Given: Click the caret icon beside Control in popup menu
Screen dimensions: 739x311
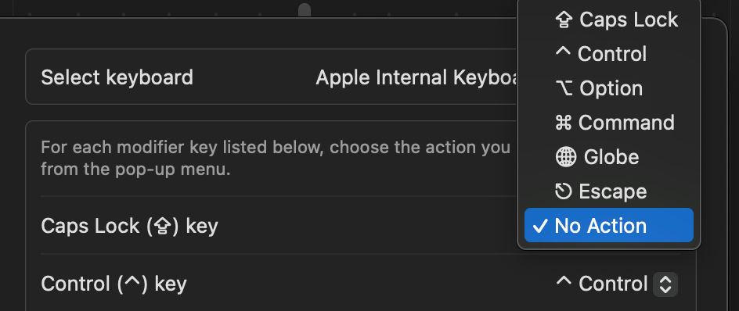Looking at the screenshot, I should (563, 52).
